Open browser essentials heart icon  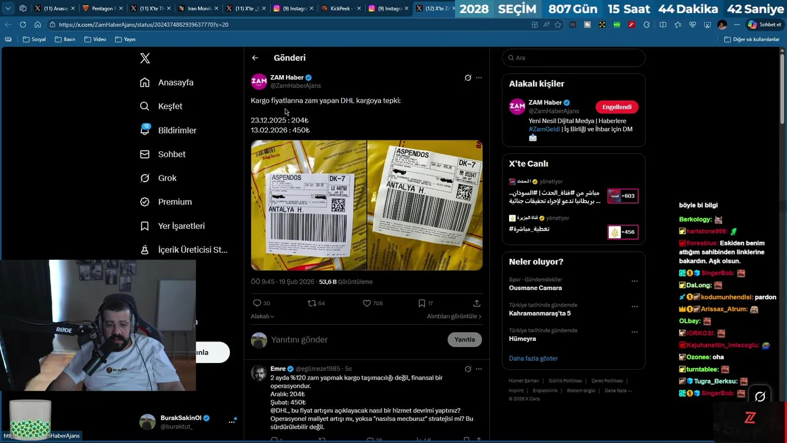click(692, 25)
